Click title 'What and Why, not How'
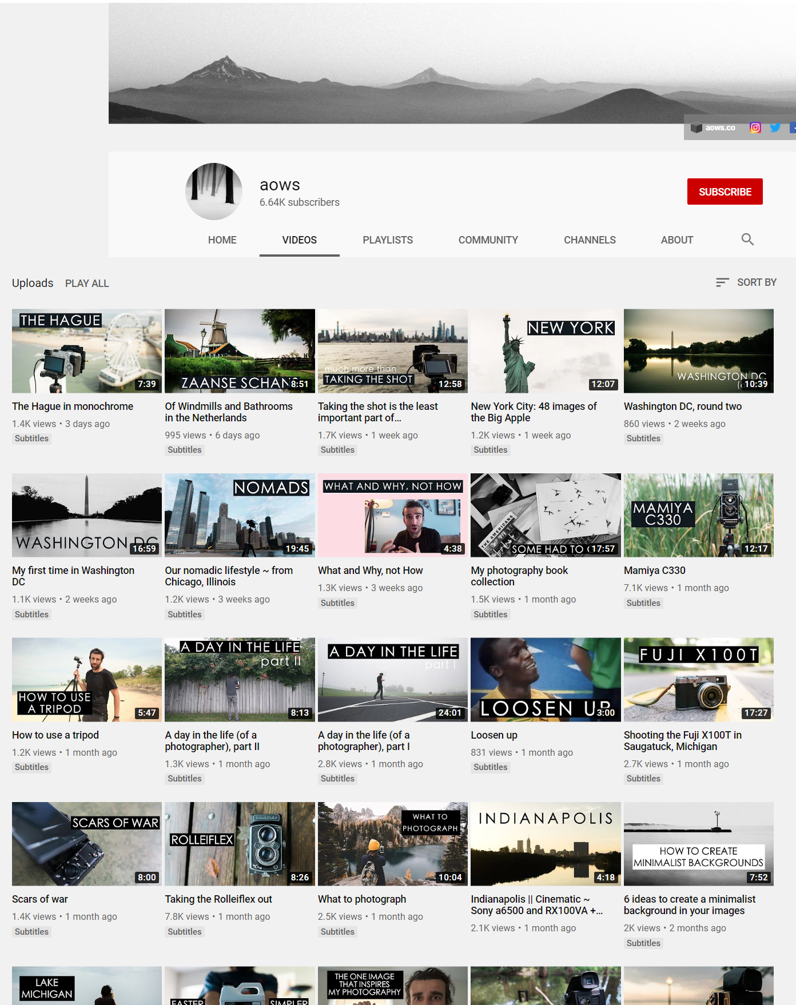The height and width of the screenshot is (1005, 796). [371, 571]
